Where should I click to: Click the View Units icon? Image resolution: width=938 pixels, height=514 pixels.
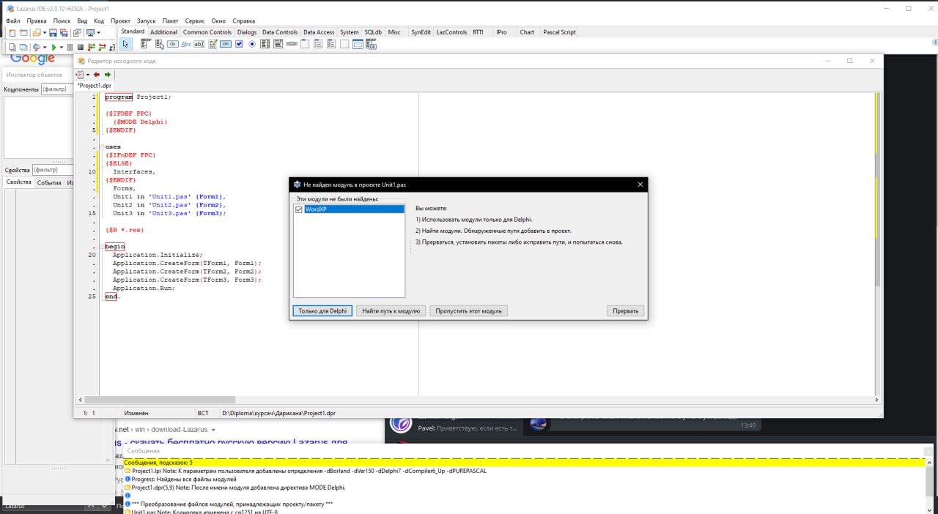[12, 48]
